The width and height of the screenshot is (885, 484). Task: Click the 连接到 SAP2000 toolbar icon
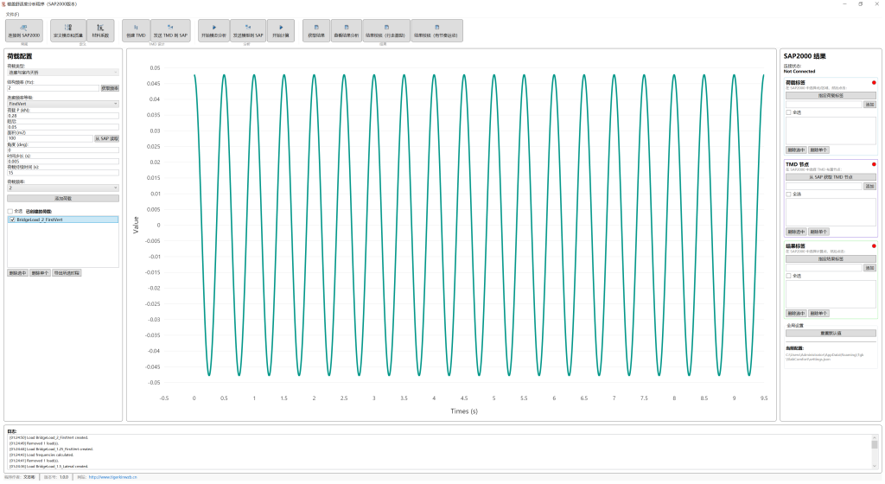point(24,31)
